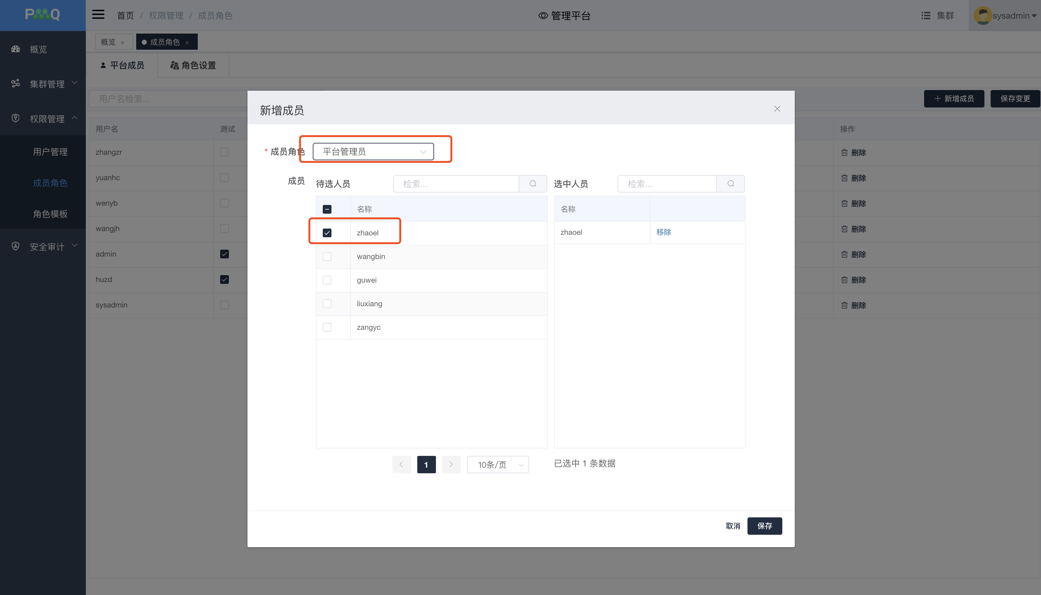The height and width of the screenshot is (595, 1041).
Task: Open the 10条/页 page size dropdown
Action: 498,465
